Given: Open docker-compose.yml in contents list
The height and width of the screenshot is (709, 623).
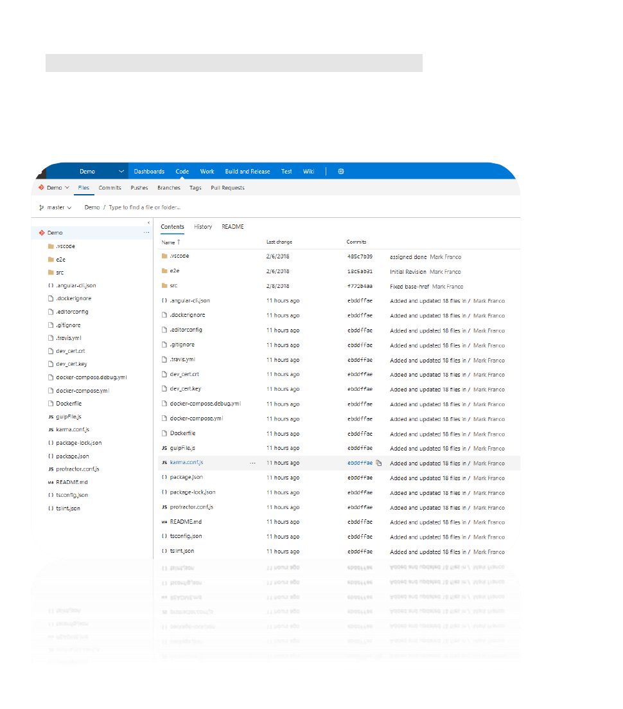Looking at the screenshot, I should (x=197, y=418).
